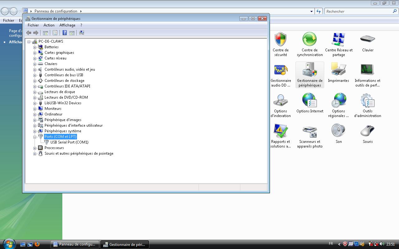Expand the Batteries category
Viewport: 399px width, 249px height.
coord(35,47)
